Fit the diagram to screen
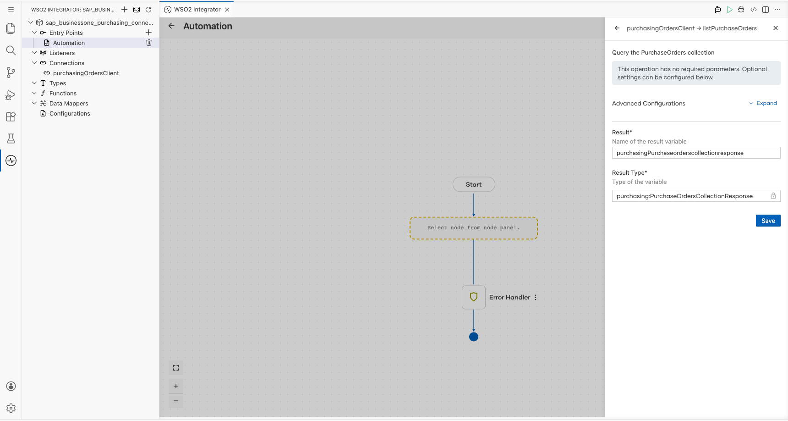 pyautogui.click(x=176, y=368)
